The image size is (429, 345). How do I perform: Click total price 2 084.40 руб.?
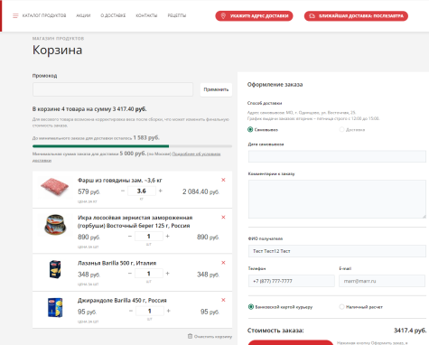click(x=201, y=191)
